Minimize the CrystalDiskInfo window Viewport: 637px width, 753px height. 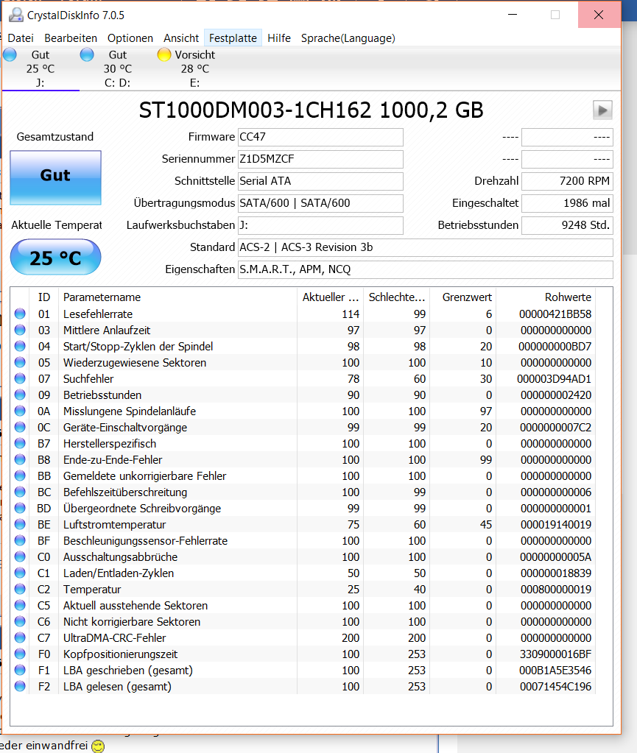point(513,15)
